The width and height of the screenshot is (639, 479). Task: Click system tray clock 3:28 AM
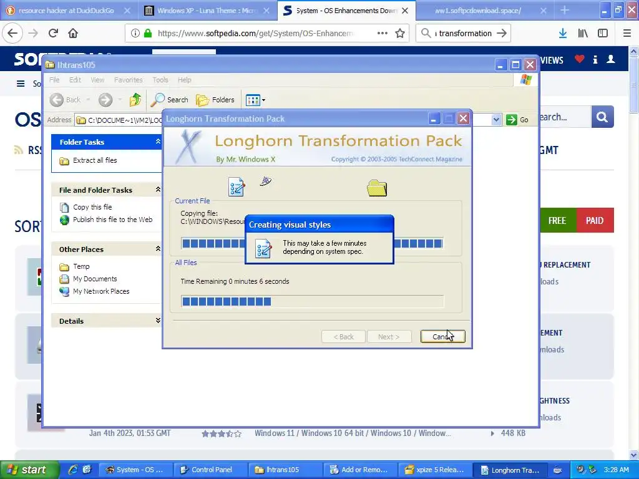pos(616,470)
